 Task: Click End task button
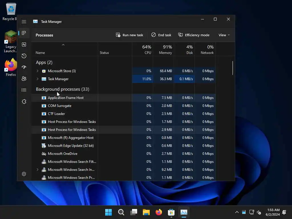(161, 35)
